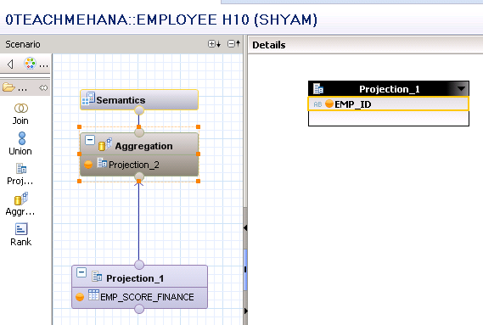Click the upper left-pointing sash arrow on the divider
Screen dimensions: 483x325
point(245,228)
